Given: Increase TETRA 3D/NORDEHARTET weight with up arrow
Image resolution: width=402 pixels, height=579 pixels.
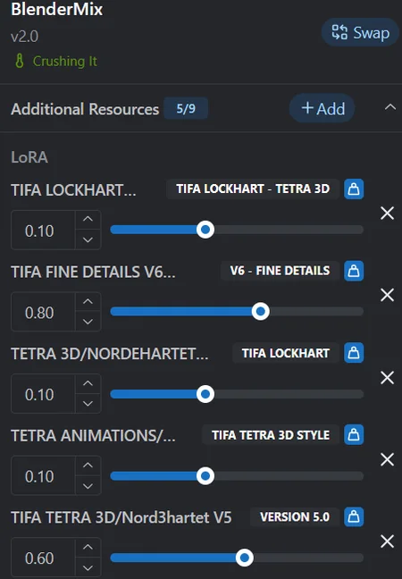Looking at the screenshot, I should pos(88,383).
